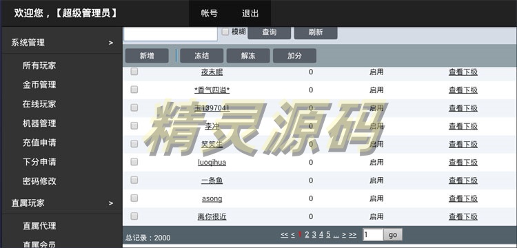Go to page 2
The height and width of the screenshot is (248, 517).
[x=307, y=234]
